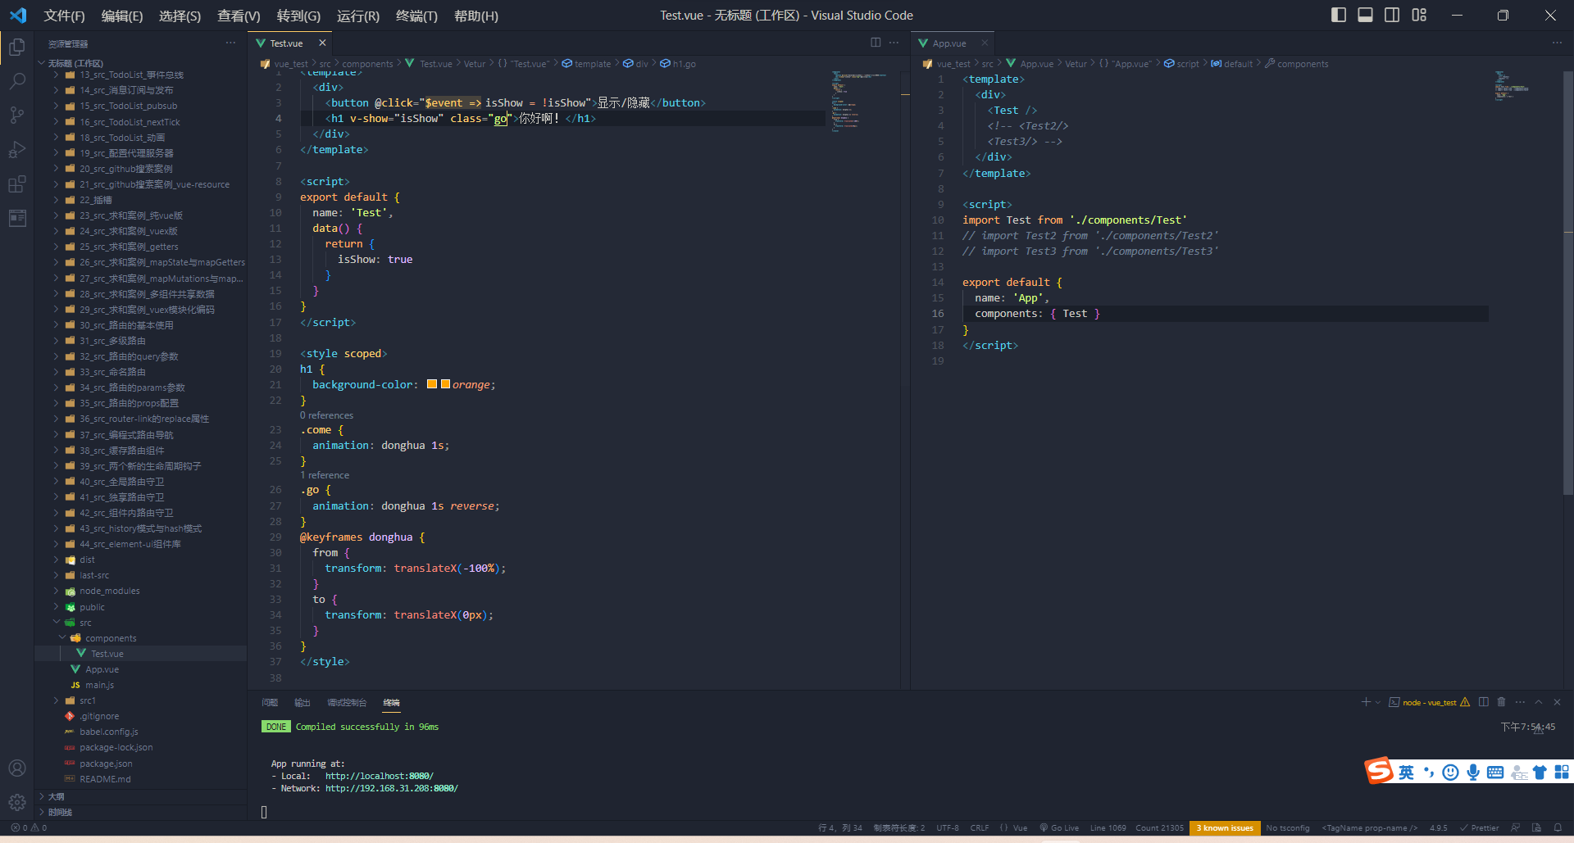Open the 帮助(H) menu

(x=475, y=16)
